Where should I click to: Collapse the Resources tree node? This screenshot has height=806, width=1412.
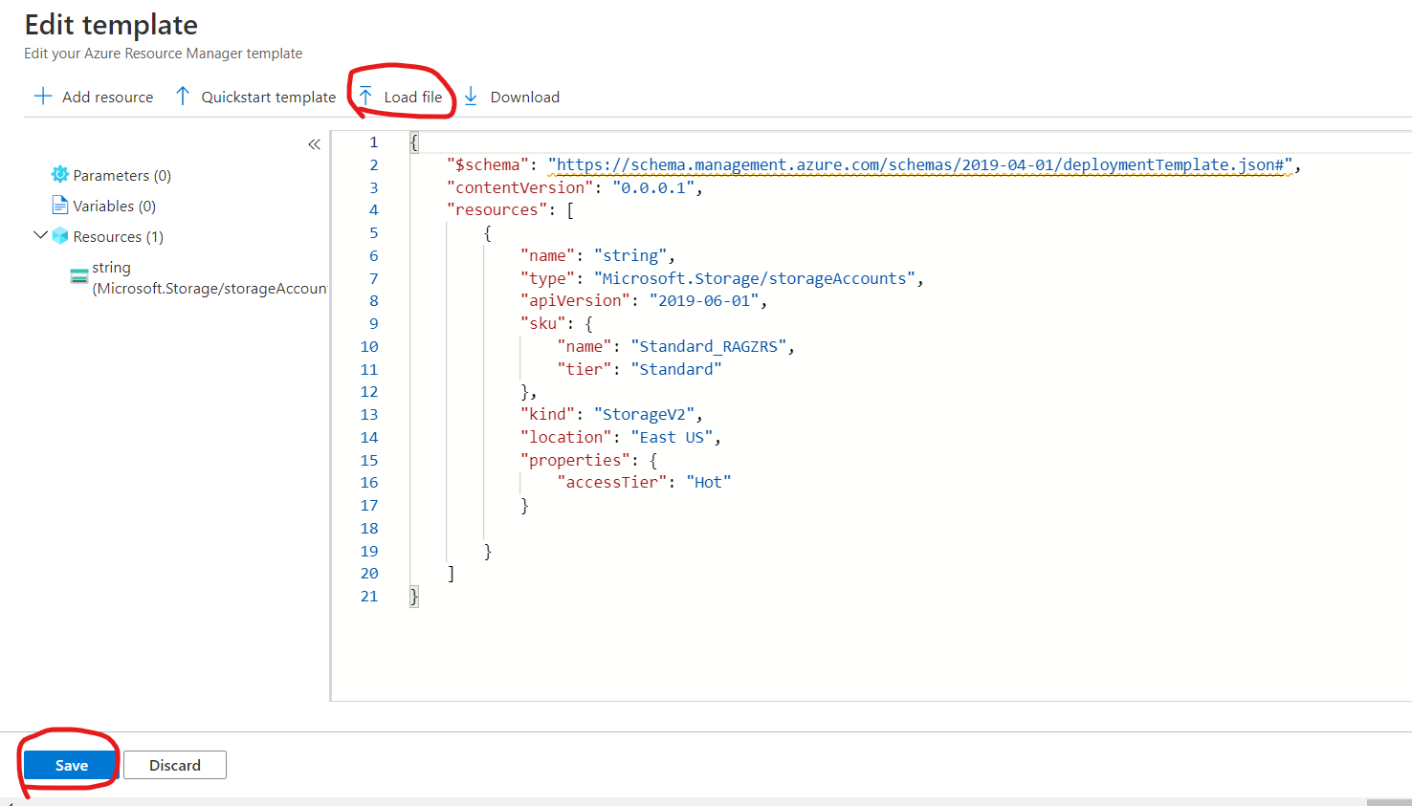point(40,235)
